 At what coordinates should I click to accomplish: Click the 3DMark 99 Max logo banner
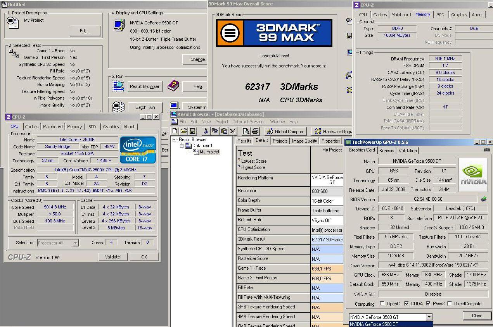[274, 33]
